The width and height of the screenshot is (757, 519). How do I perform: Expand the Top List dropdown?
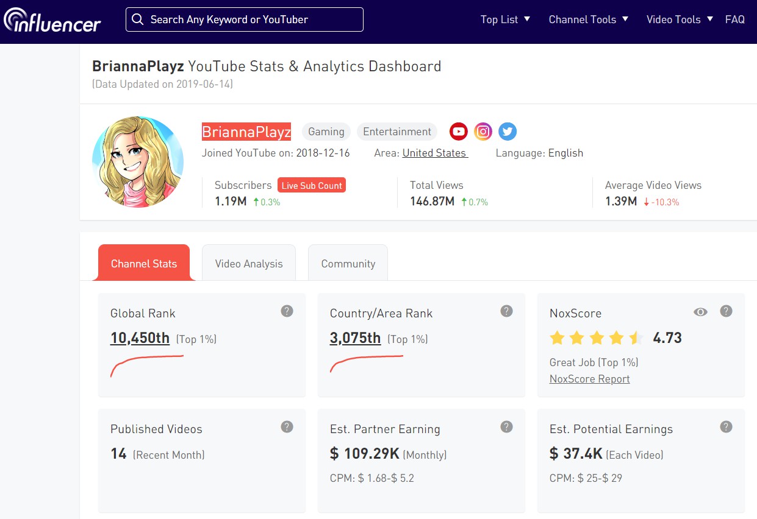click(x=506, y=19)
